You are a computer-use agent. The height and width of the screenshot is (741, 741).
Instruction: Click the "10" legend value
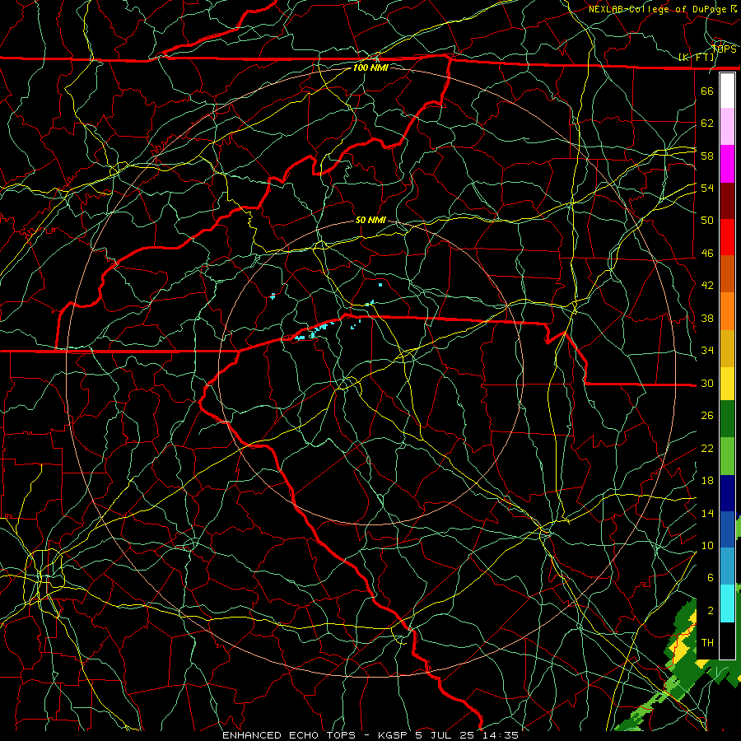pos(707,545)
